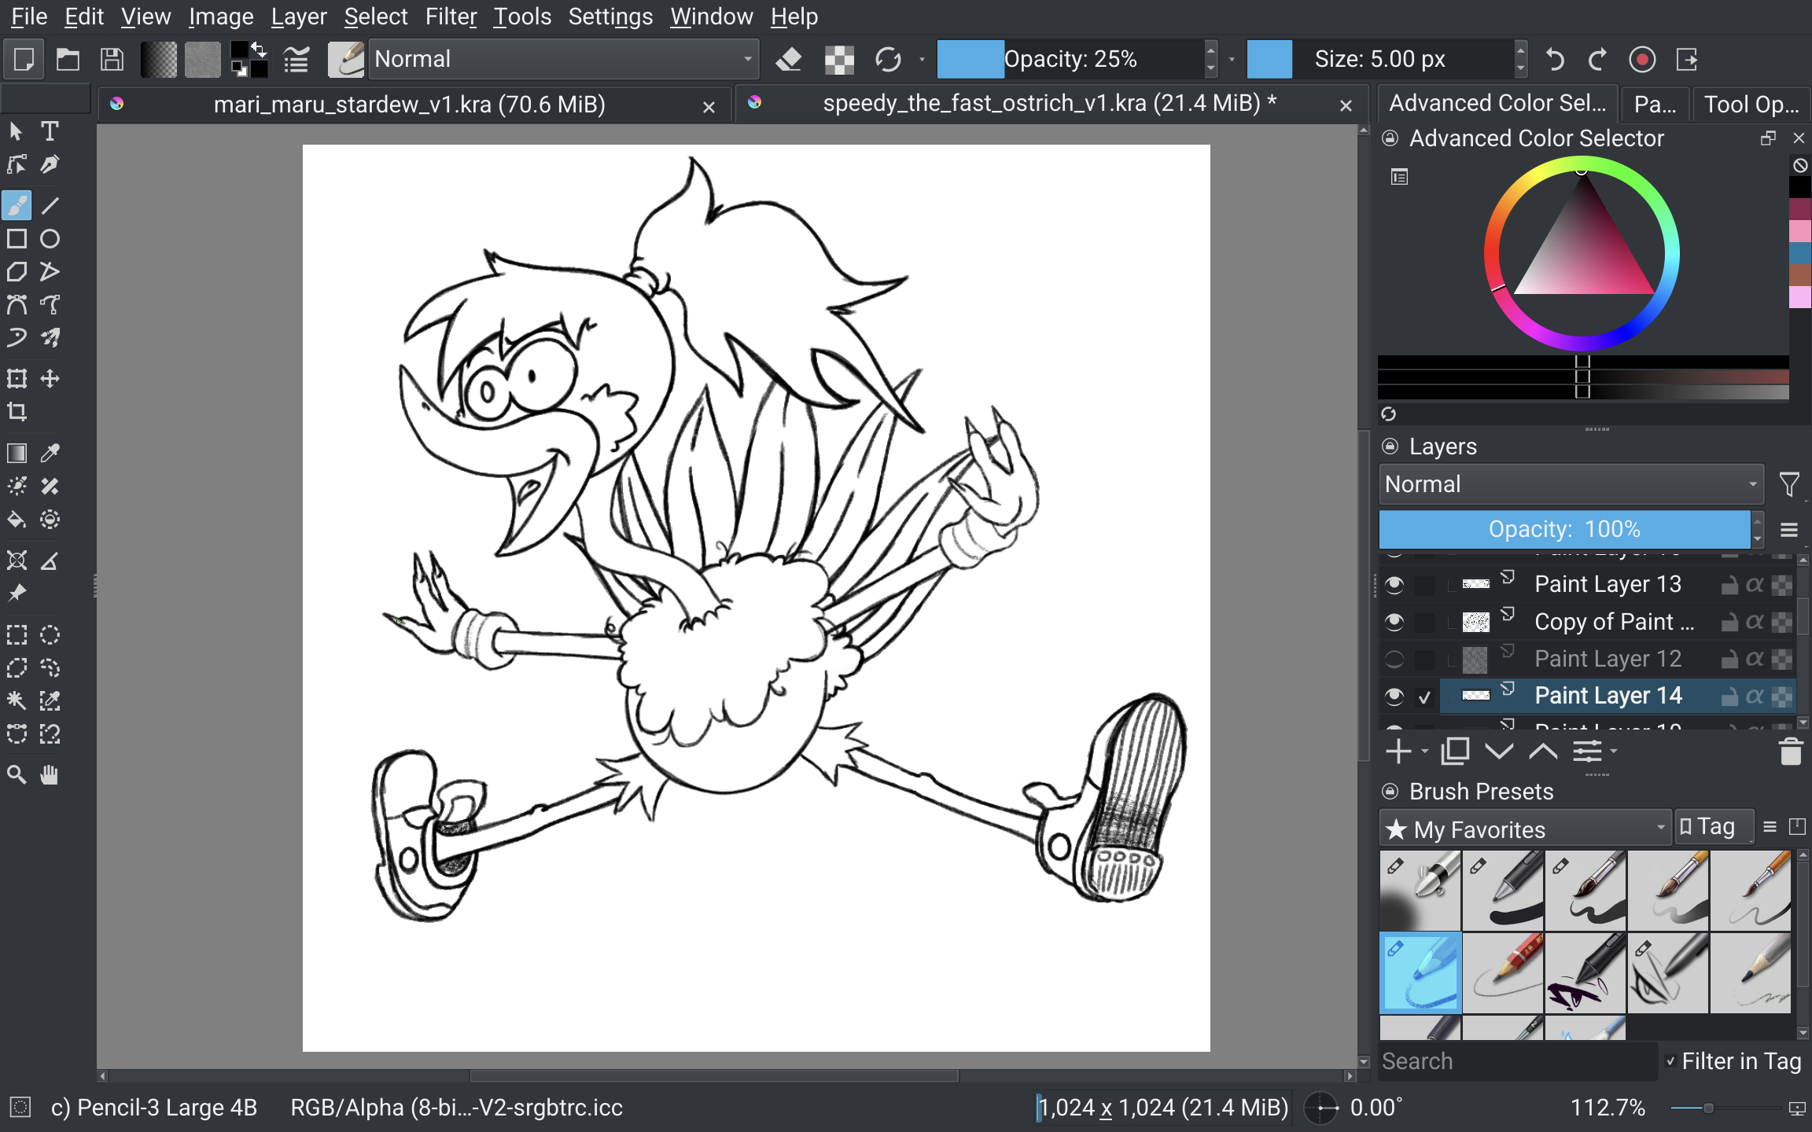The width and height of the screenshot is (1812, 1132).
Task: Toggle eraser mode in toolbar
Action: click(x=789, y=60)
